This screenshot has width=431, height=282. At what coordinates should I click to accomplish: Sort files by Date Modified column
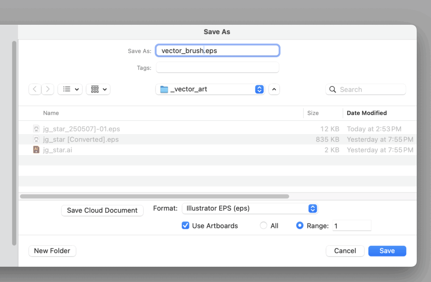(366, 113)
